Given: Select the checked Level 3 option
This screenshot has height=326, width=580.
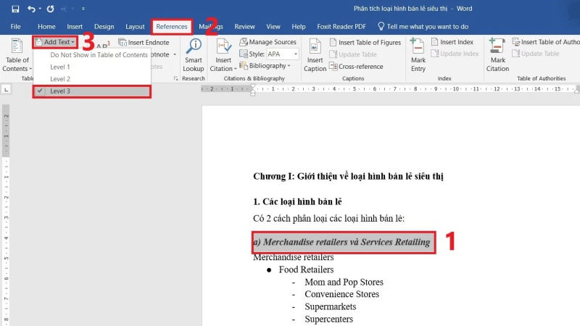Looking at the screenshot, I should point(92,91).
